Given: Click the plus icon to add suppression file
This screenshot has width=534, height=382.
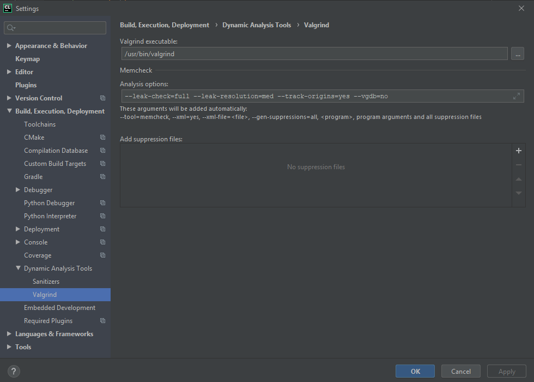Looking at the screenshot, I should click(519, 151).
